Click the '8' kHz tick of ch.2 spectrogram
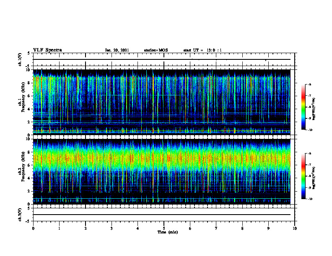 [x=29, y=152]
